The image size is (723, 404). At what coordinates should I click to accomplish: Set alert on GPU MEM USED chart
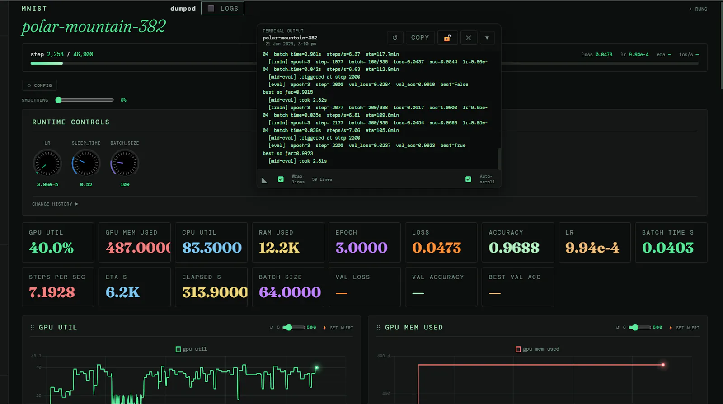(x=685, y=328)
